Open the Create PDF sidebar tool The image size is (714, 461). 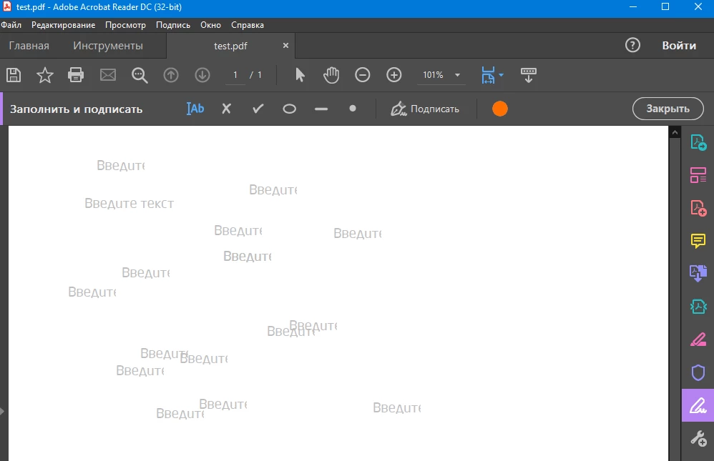(698, 208)
